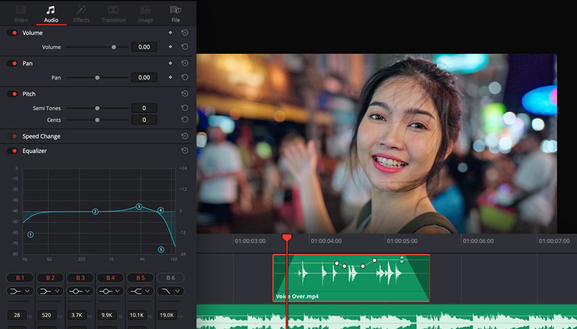Screen dimensions: 577x329
Task: Toggle equalizer band B1 button
Action: tap(20, 278)
